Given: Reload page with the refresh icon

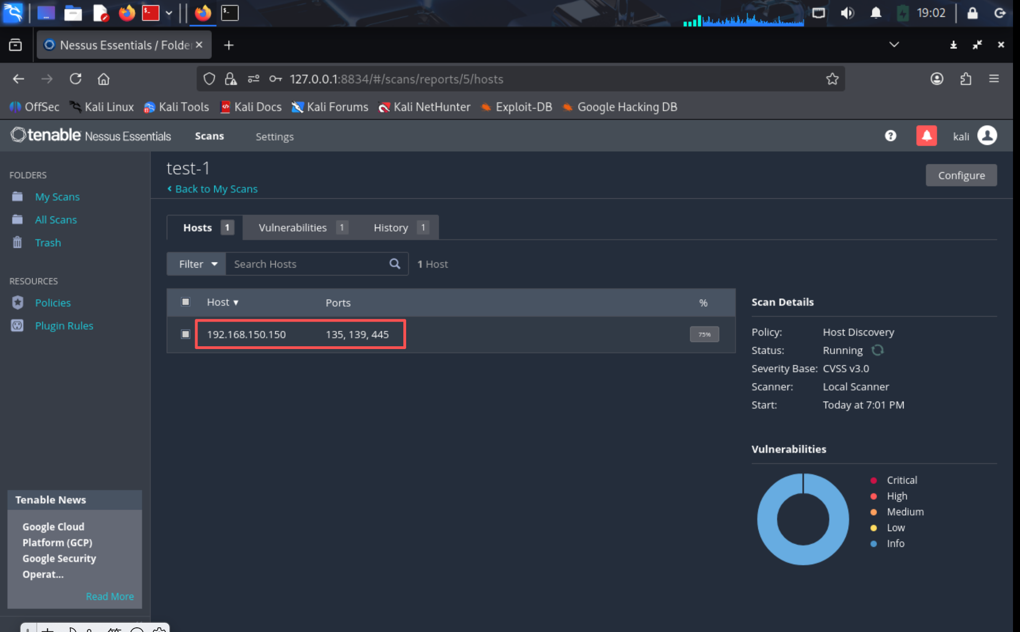Looking at the screenshot, I should [75, 79].
